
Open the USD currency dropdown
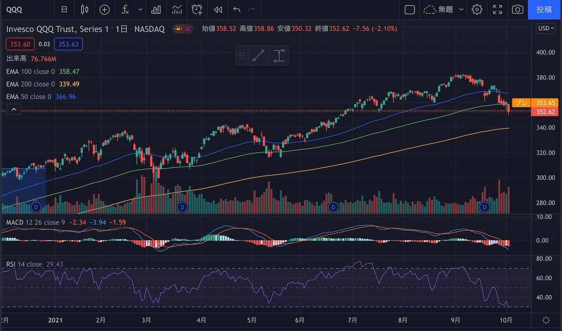click(x=546, y=29)
